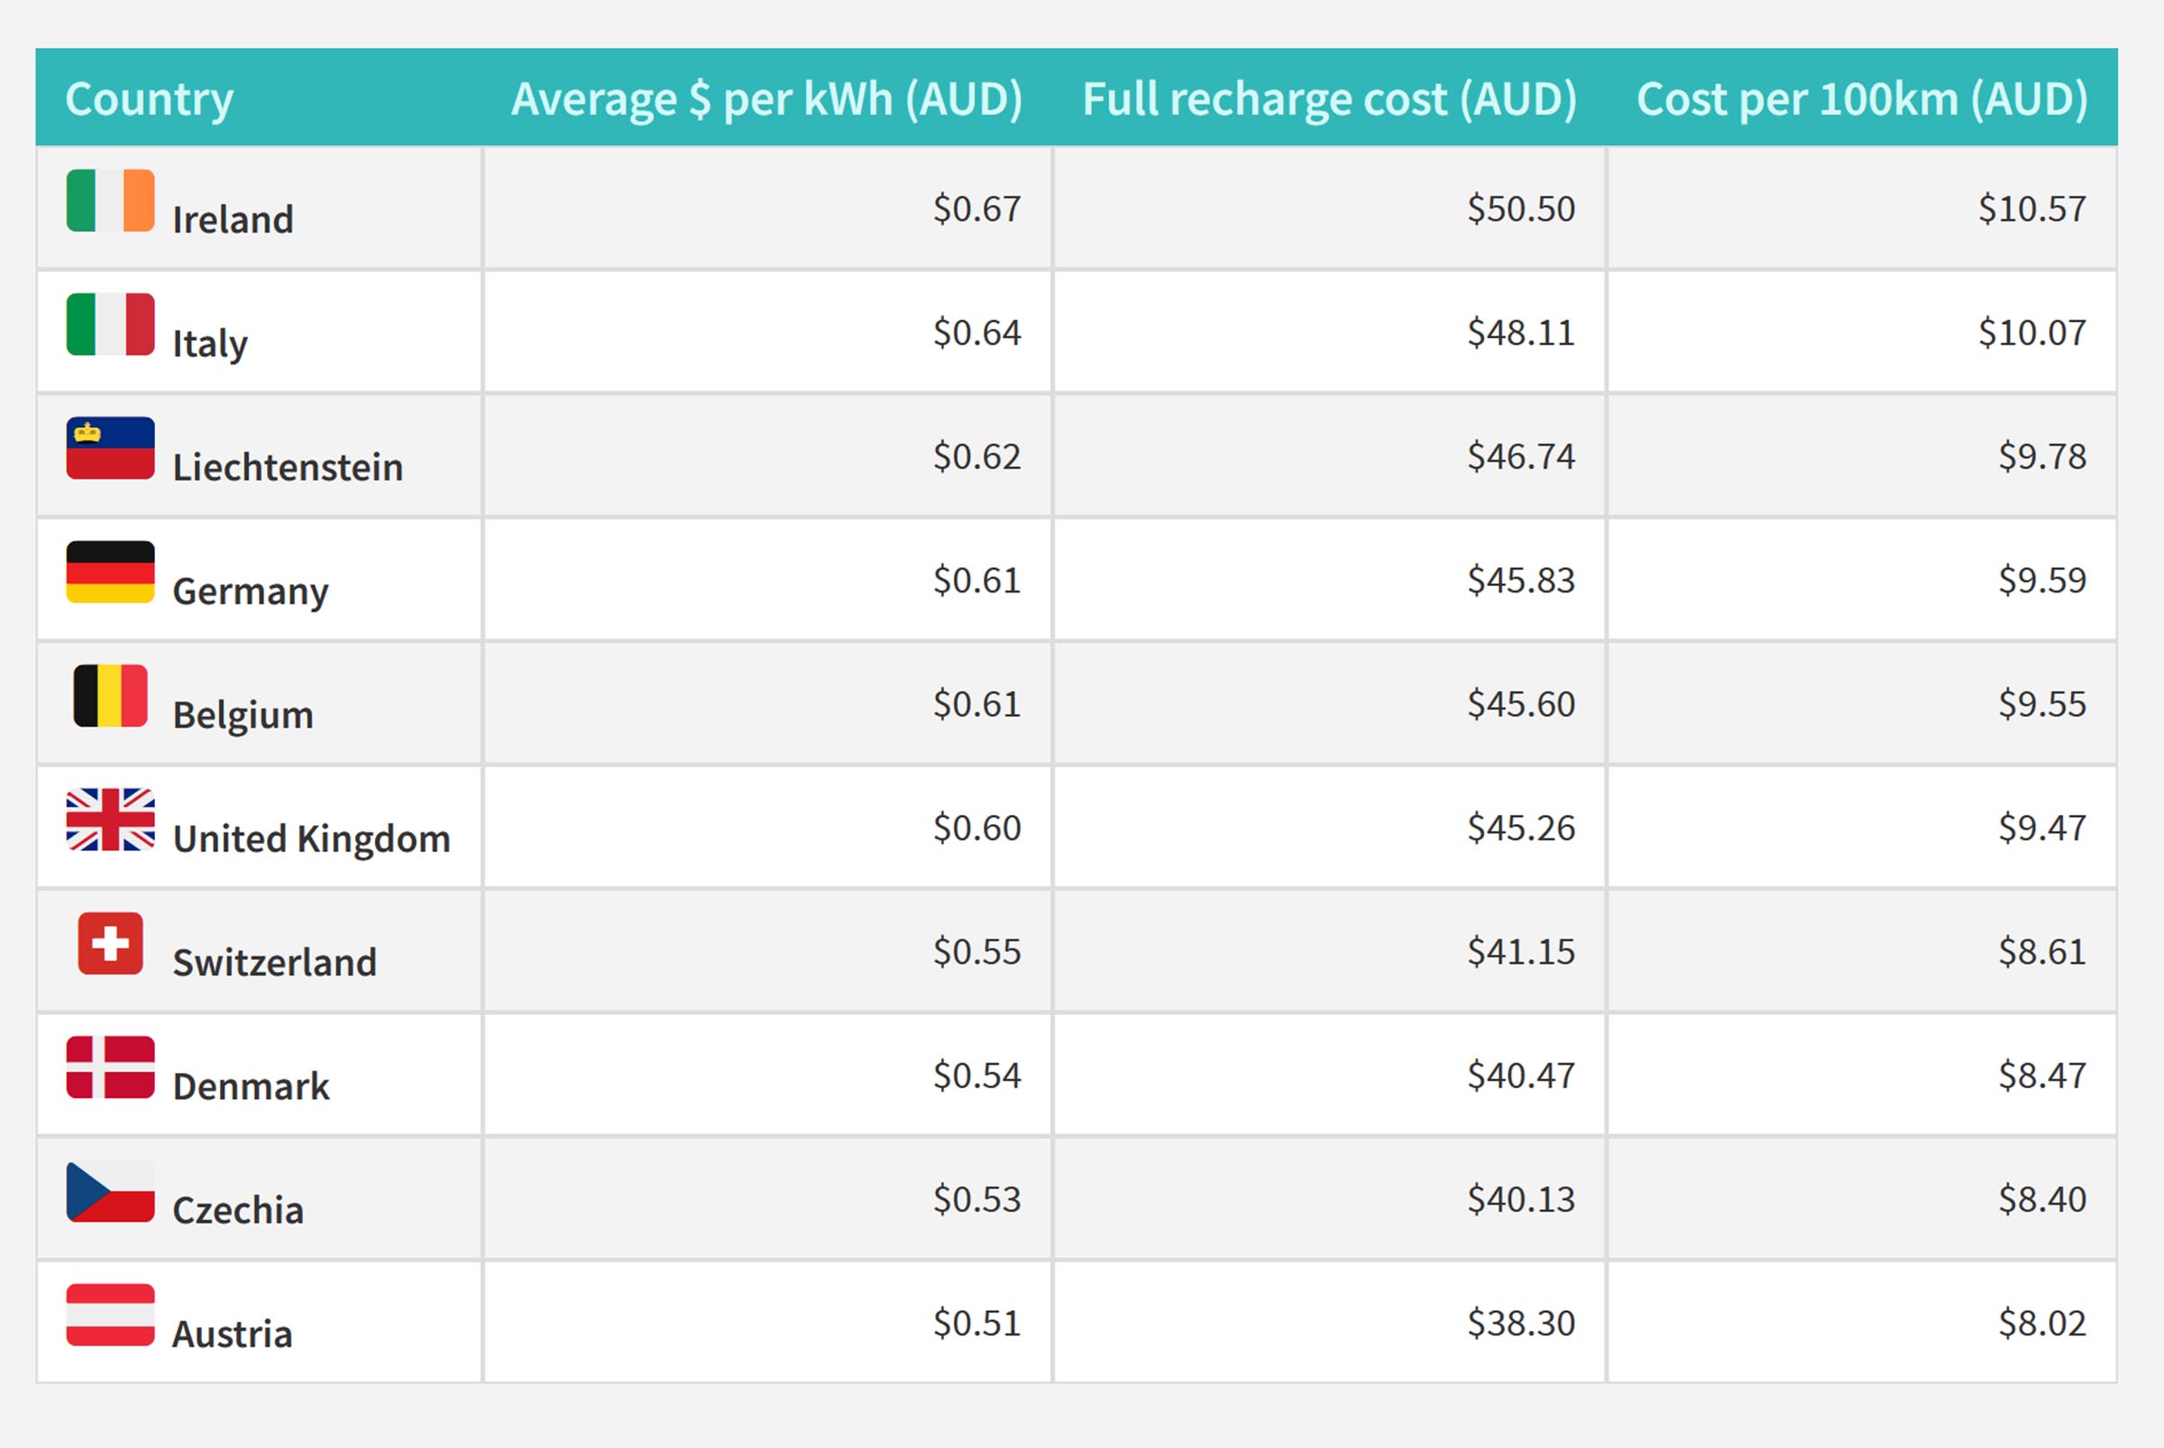Screen dimensions: 2164x1448
Task: Click the Cost per 100km (AUD) header
Action: (x=1862, y=100)
